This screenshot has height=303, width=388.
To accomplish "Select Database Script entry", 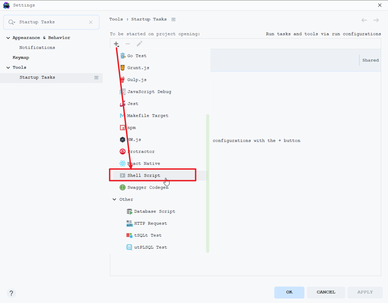I will (155, 212).
